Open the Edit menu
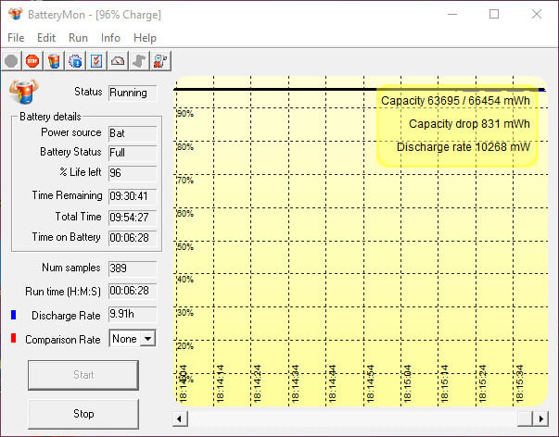This screenshot has height=437, width=559. 46,38
